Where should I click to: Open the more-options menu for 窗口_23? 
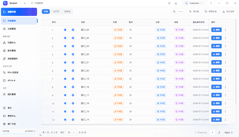[x=225, y=46]
